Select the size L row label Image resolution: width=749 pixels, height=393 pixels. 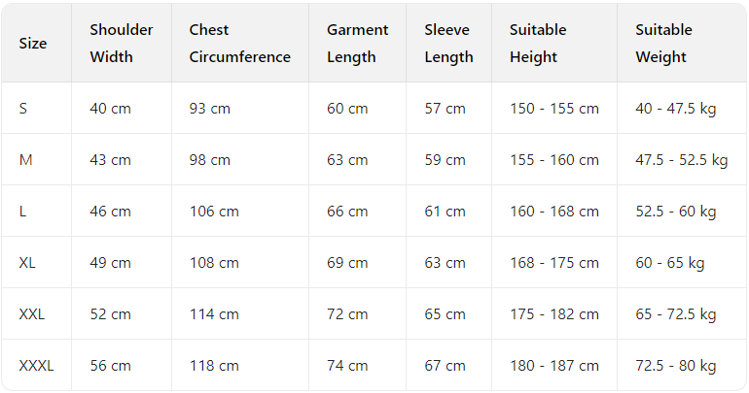pos(22,212)
